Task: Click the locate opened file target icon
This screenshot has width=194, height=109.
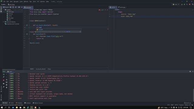Action: (11, 7)
